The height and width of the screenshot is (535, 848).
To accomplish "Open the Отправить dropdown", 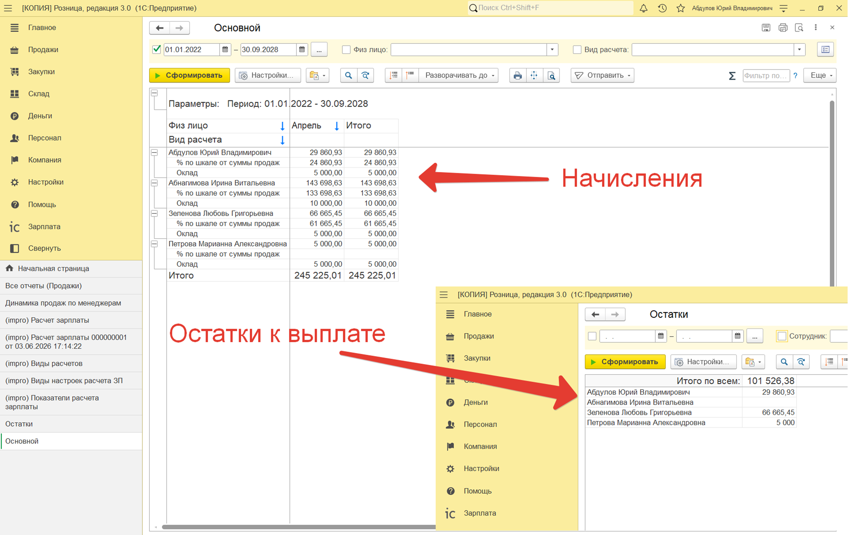I will coord(602,75).
